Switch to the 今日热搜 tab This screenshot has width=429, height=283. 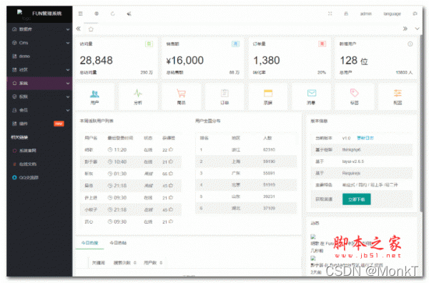89,243
